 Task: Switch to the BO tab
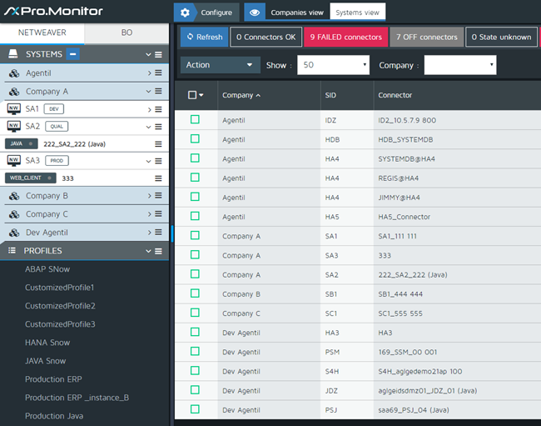pyautogui.click(x=127, y=33)
